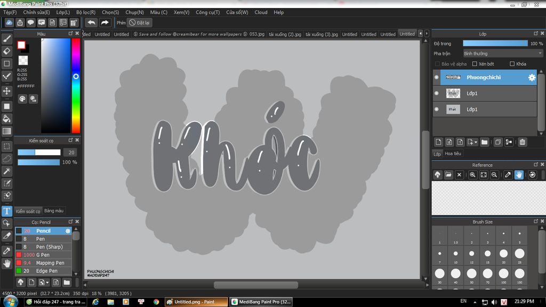Open the add brush dropdown in brush panel

[47, 282]
